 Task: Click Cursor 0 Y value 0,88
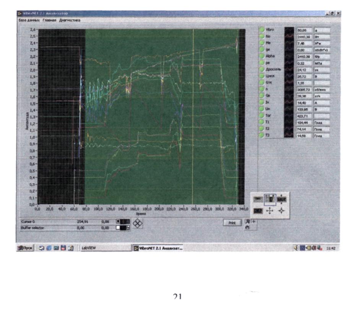[105, 222]
